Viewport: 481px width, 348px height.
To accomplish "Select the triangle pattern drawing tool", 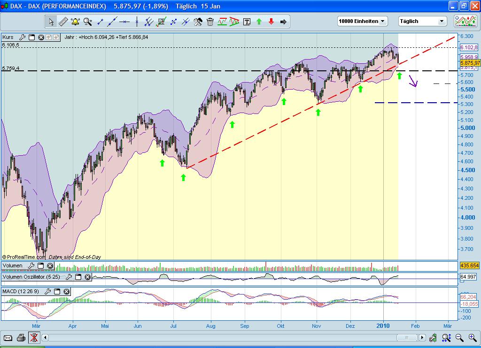I will 234,22.
